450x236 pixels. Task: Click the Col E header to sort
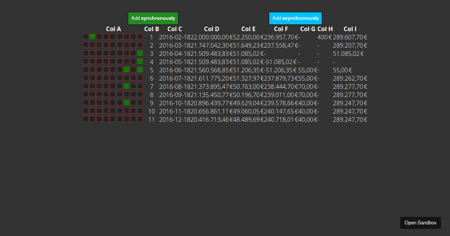point(248,28)
